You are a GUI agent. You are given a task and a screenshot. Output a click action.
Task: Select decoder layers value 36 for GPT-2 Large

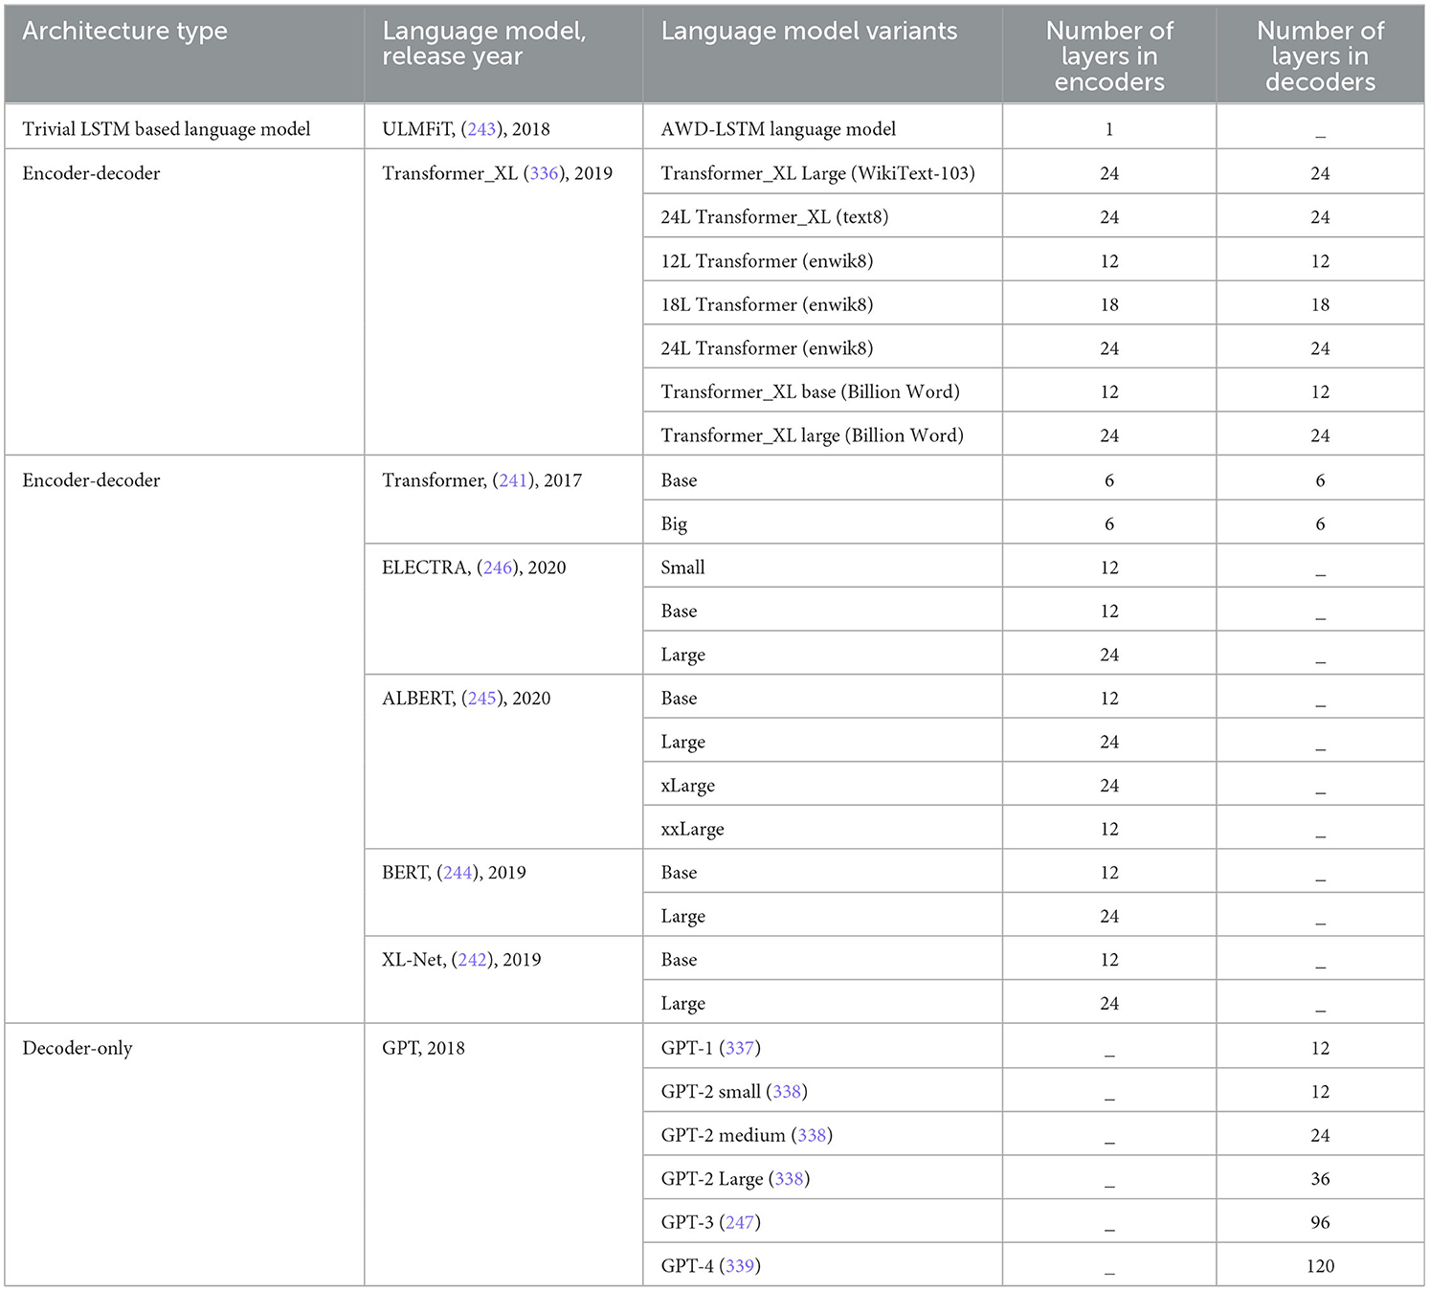(x=1320, y=1179)
